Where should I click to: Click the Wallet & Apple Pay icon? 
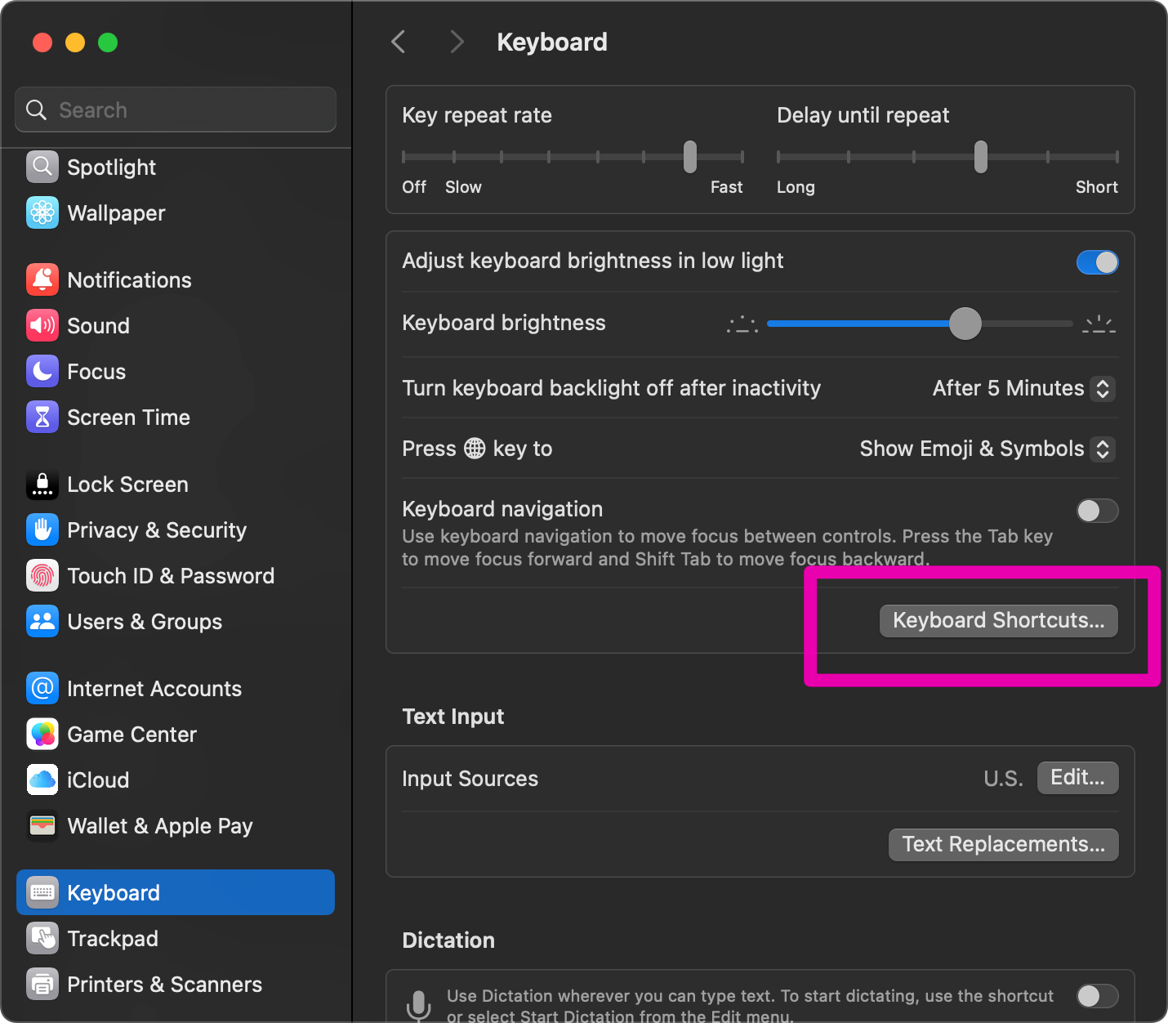pyautogui.click(x=42, y=825)
